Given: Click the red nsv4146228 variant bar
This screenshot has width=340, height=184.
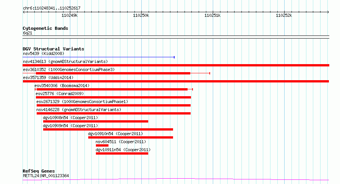Looking at the screenshot, I should tap(113, 113).
